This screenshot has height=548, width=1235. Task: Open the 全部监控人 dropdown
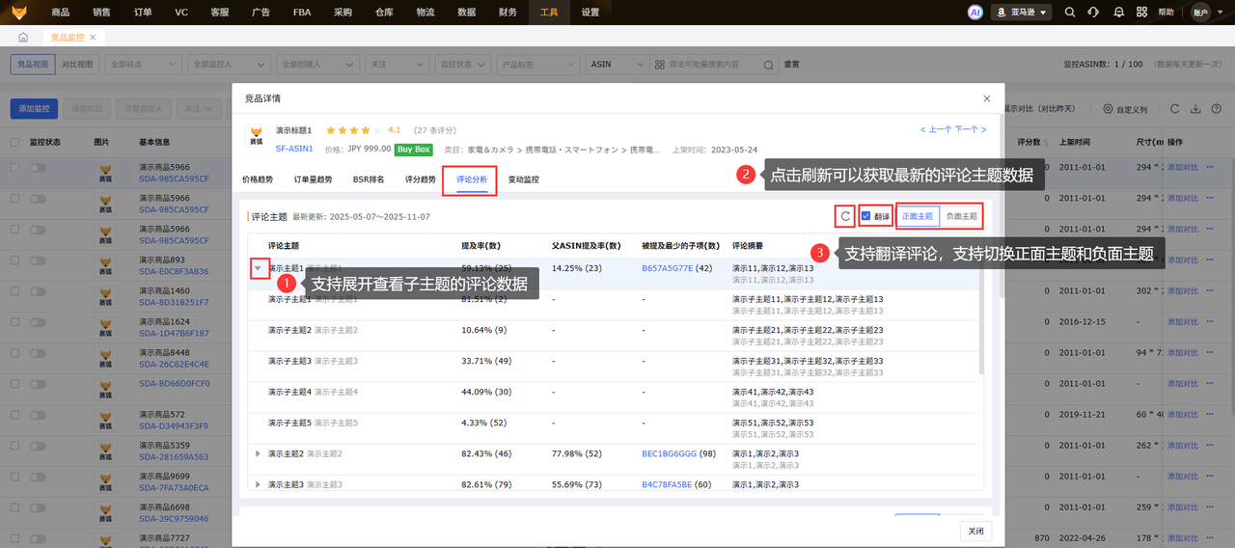point(227,64)
